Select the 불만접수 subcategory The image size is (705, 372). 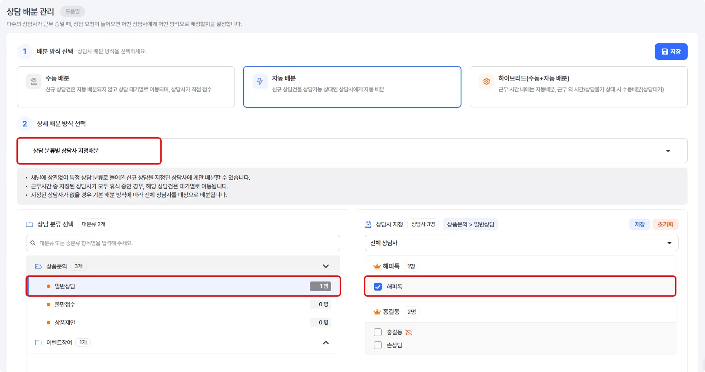coord(65,304)
